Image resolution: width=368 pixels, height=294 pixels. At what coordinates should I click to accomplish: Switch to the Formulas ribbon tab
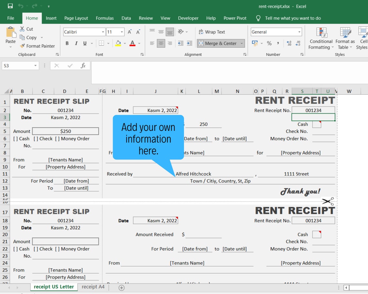(x=105, y=18)
